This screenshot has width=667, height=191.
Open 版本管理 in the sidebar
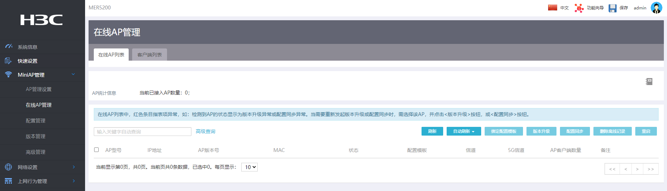[36, 136]
